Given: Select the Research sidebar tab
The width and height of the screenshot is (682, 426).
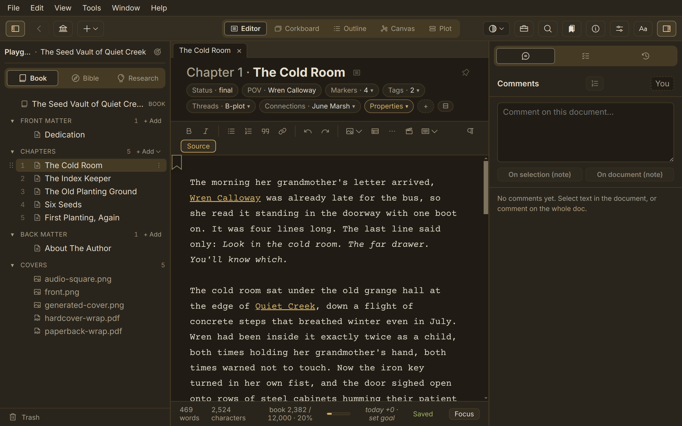Looking at the screenshot, I should 138,78.
